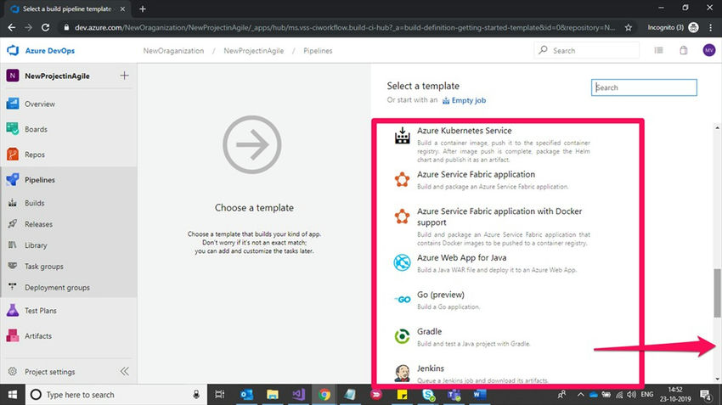The image size is (722, 405).
Task: Open the MV user profile avatar
Action: [x=709, y=50]
